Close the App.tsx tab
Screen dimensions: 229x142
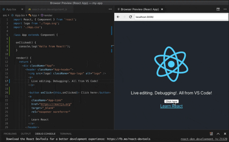[22, 9]
